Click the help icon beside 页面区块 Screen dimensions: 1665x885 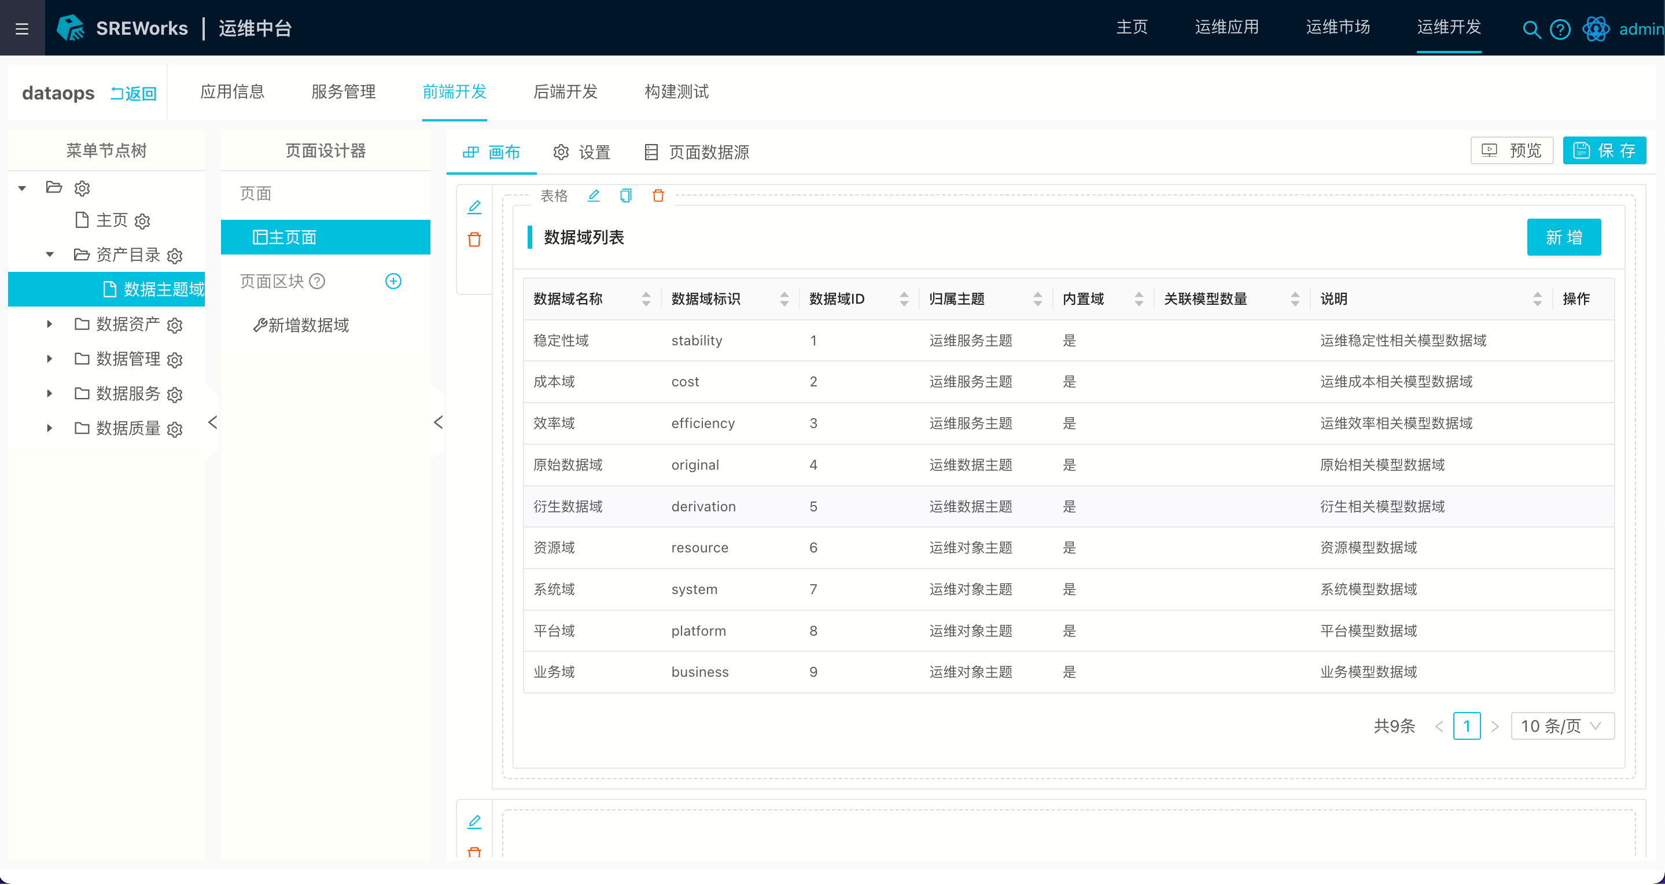coord(316,281)
